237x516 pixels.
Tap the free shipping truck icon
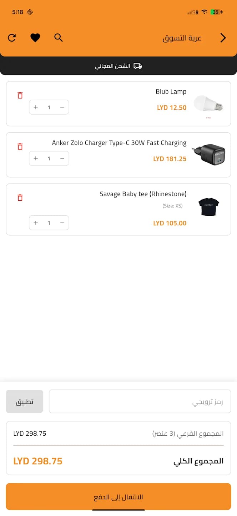click(138, 66)
